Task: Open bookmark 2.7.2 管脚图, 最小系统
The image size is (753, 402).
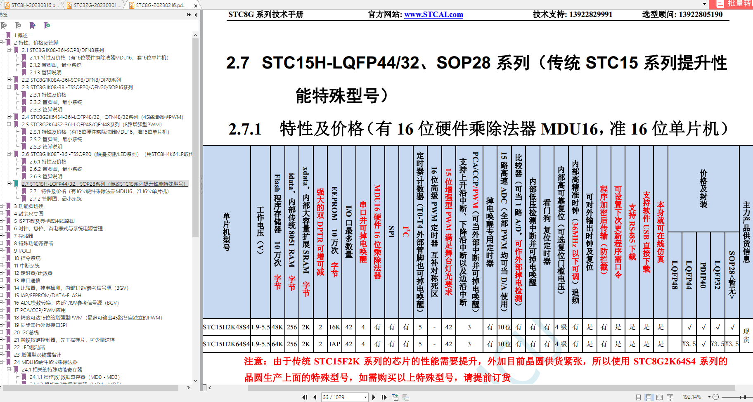Action: [x=56, y=199]
